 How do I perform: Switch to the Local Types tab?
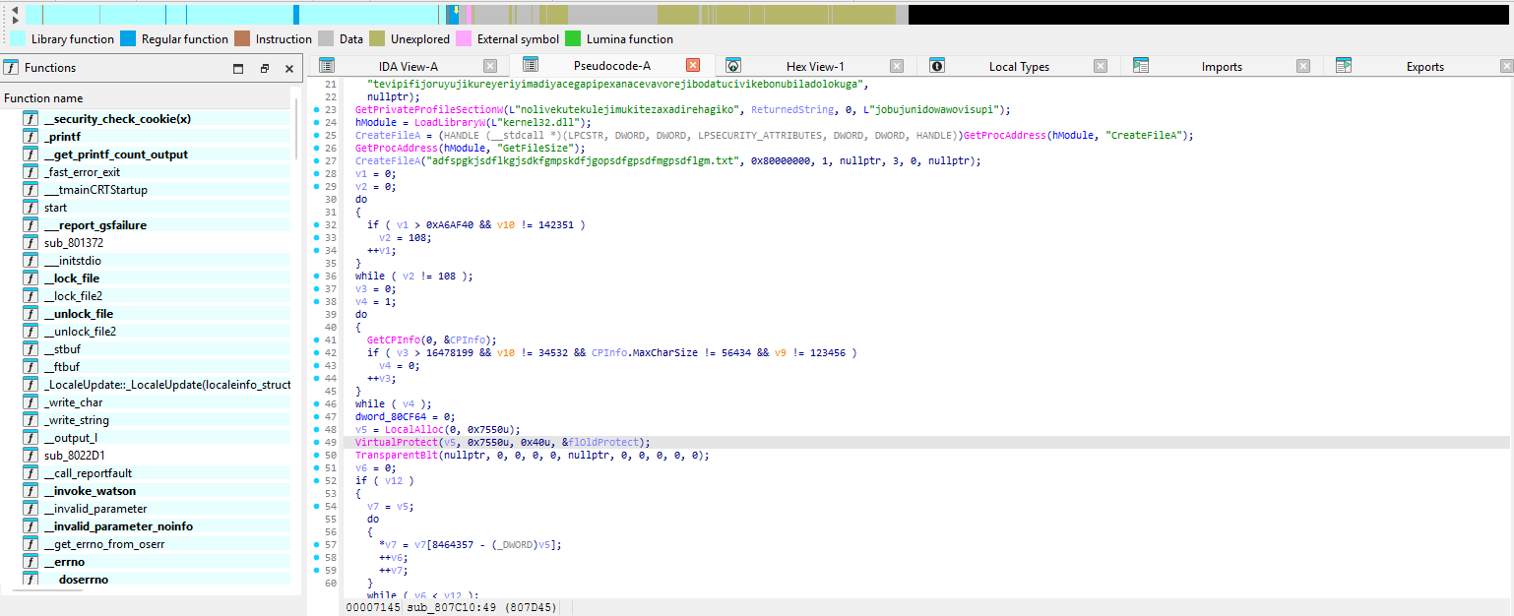pos(1019,66)
